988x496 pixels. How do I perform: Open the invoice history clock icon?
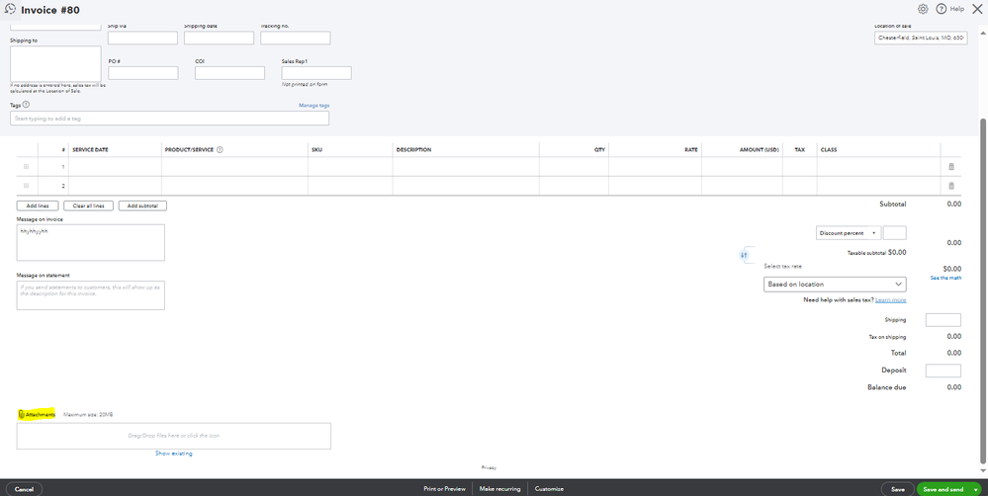point(10,10)
